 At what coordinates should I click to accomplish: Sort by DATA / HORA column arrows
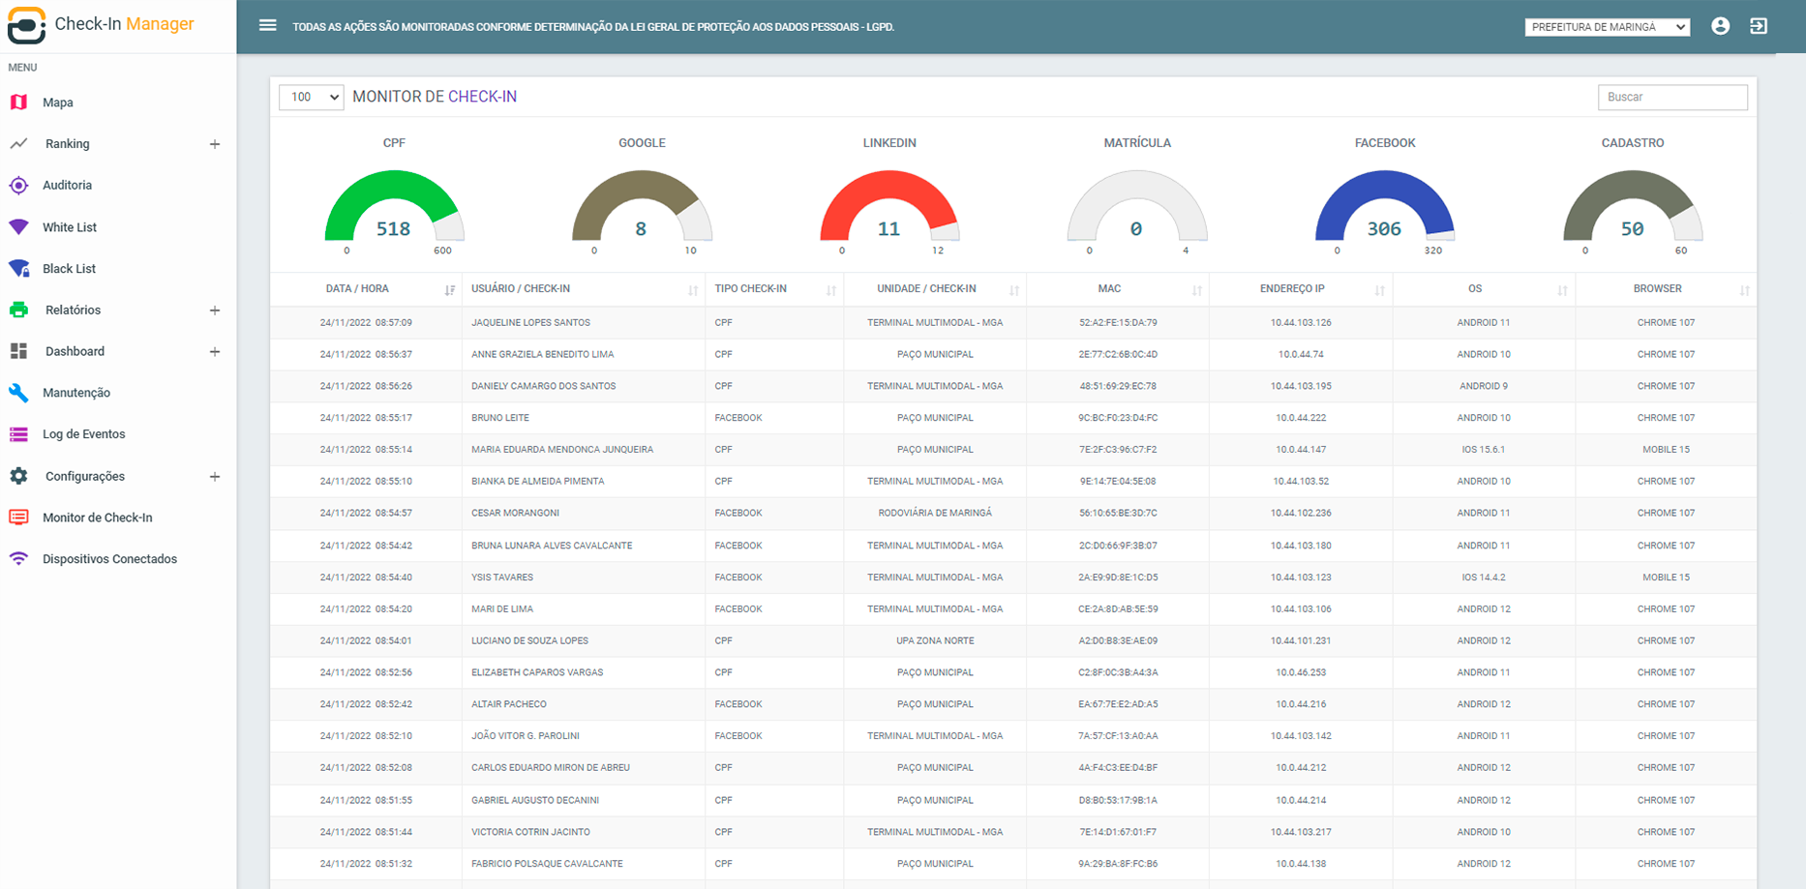click(450, 290)
